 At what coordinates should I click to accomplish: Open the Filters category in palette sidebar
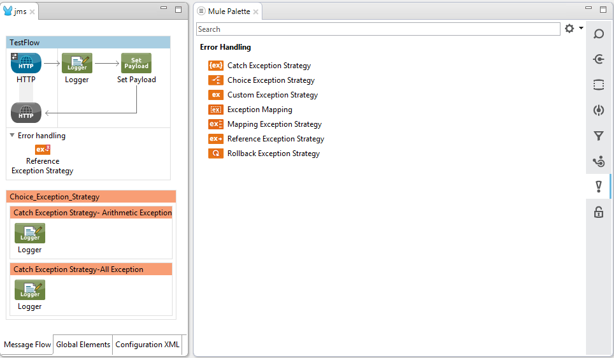point(598,136)
